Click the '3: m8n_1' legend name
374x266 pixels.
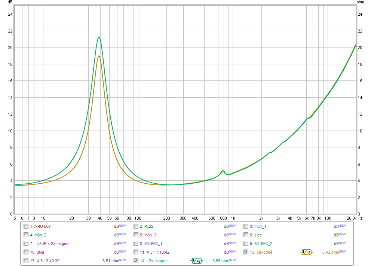(x=258, y=226)
